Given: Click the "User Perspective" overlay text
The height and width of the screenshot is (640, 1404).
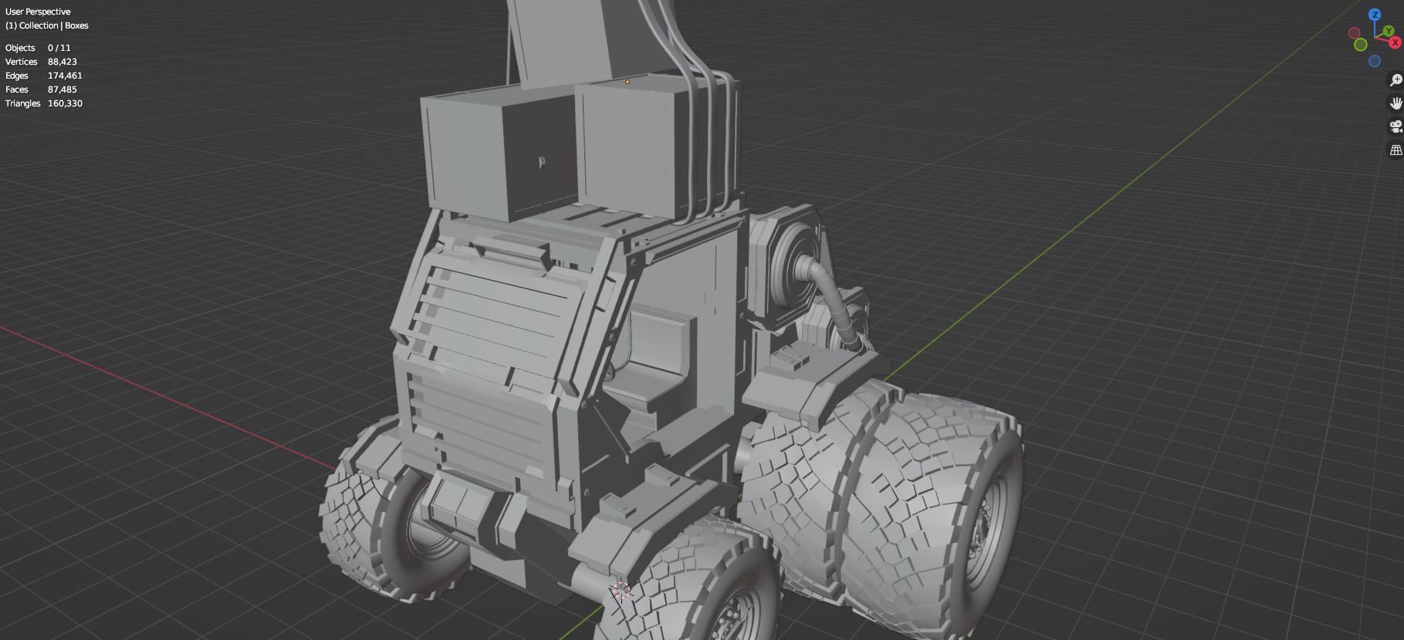Looking at the screenshot, I should point(38,12).
